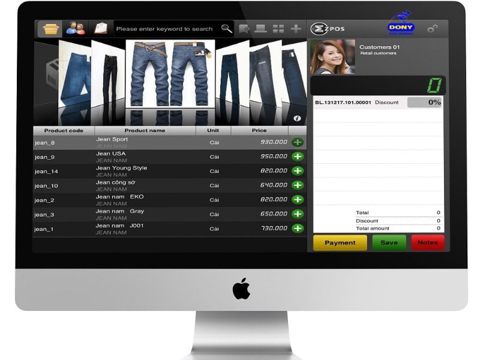Open settings gears icon
Viewport: 480px width, 360px height.
click(432, 28)
